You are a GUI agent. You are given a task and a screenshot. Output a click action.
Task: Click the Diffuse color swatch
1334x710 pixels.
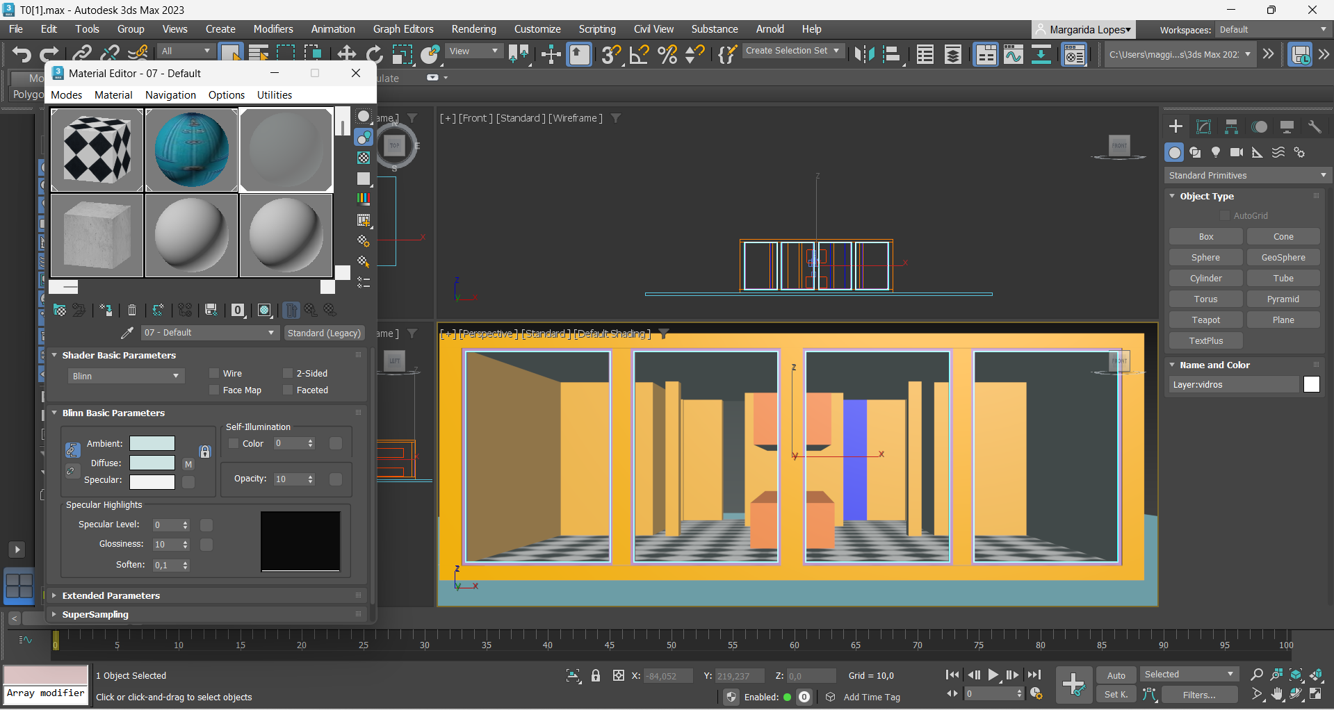click(x=152, y=463)
